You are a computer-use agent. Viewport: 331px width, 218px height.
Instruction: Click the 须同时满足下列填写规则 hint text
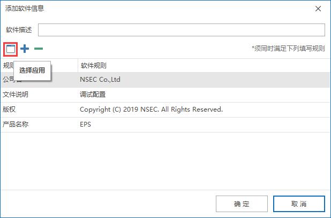click(288, 49)
